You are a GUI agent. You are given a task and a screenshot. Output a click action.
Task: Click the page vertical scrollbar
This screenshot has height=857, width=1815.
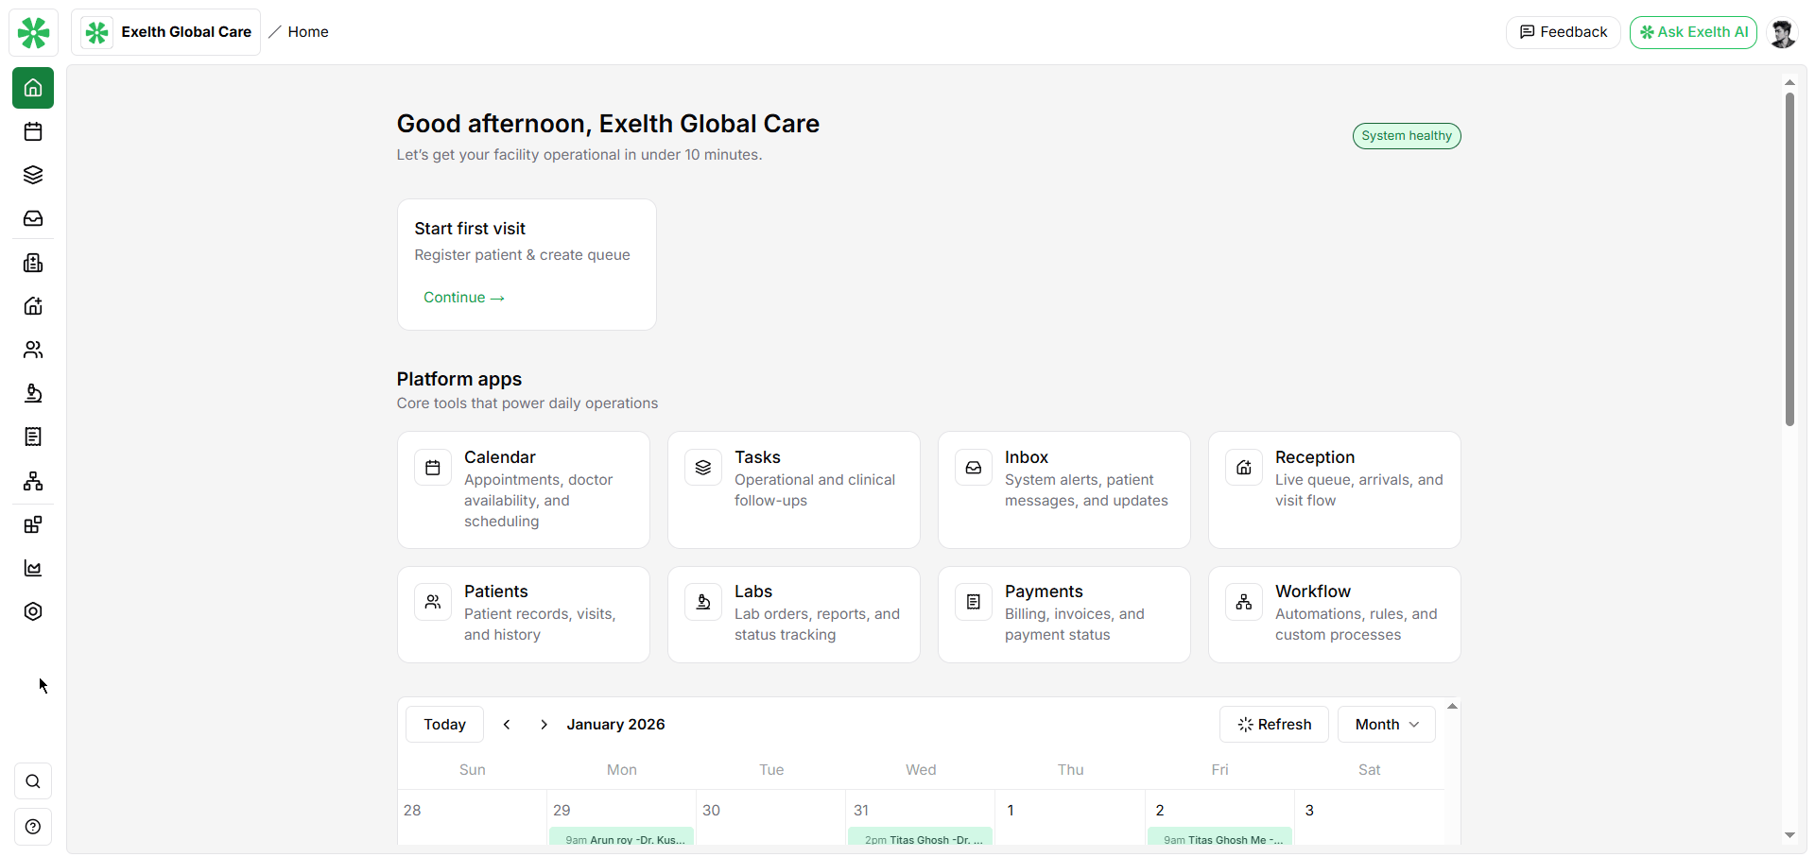tap(1789, 260)
